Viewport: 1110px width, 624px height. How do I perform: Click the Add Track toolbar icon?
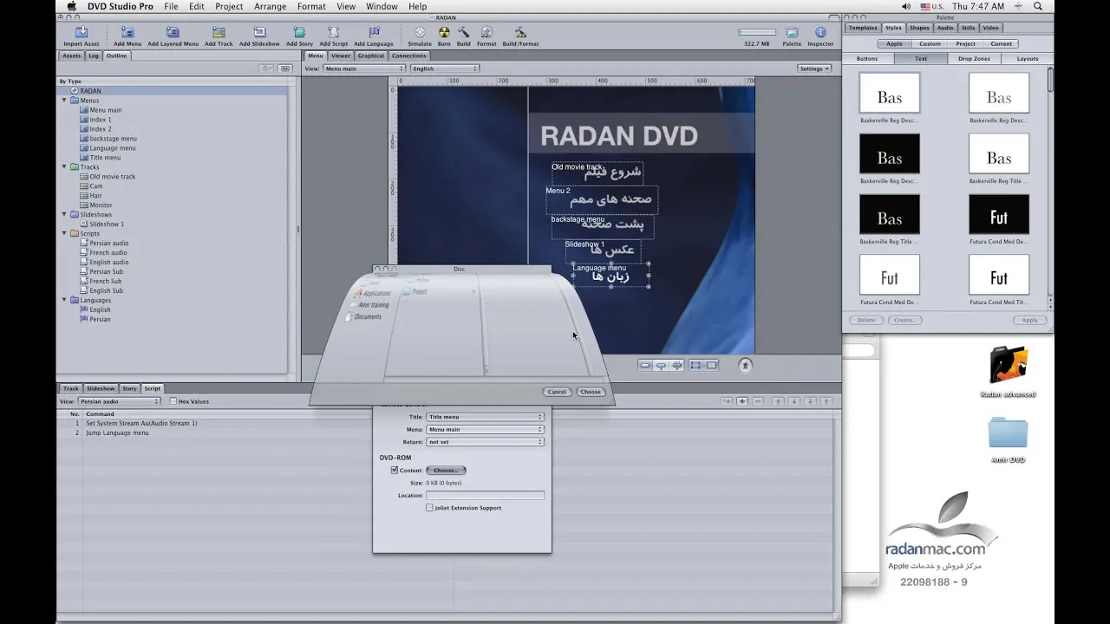(x=219, y=33)
